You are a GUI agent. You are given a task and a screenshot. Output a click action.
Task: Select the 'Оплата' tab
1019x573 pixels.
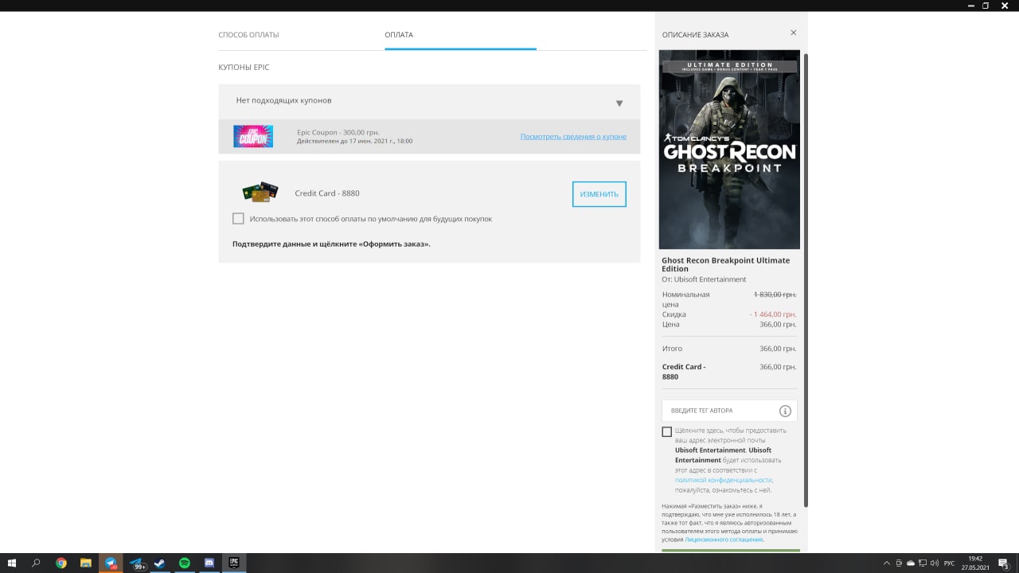click(399, 35)
